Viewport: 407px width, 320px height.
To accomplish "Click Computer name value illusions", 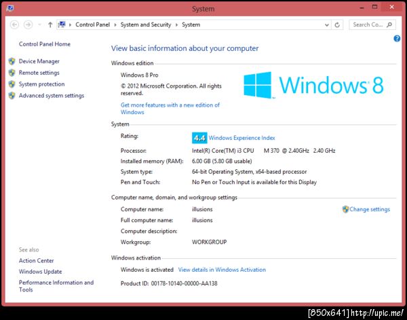I will pyautogui.click(x=202, y=209).
